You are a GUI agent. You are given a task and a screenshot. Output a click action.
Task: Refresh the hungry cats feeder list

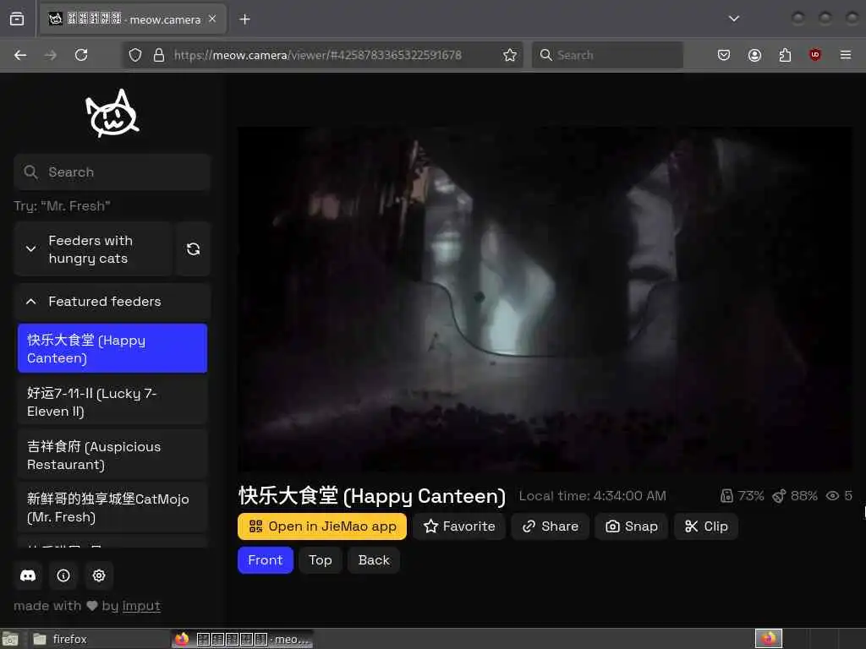click(193, 249)
